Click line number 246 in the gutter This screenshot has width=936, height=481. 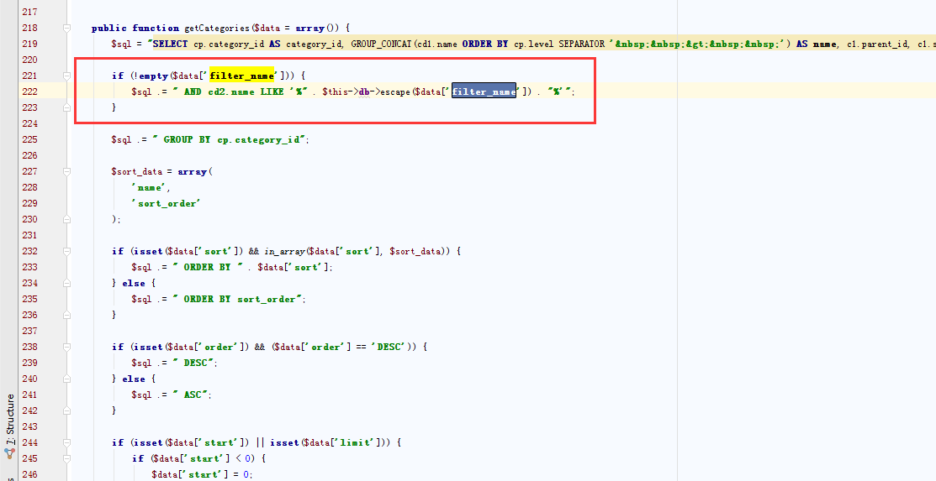[x=29, y=474]
